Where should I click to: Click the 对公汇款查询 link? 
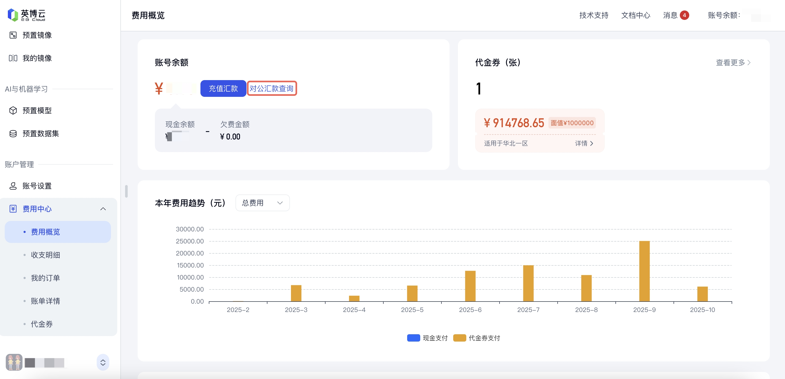tap(271, 88)
